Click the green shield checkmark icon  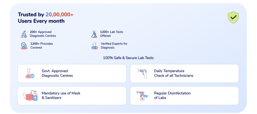tap(233, 17)
